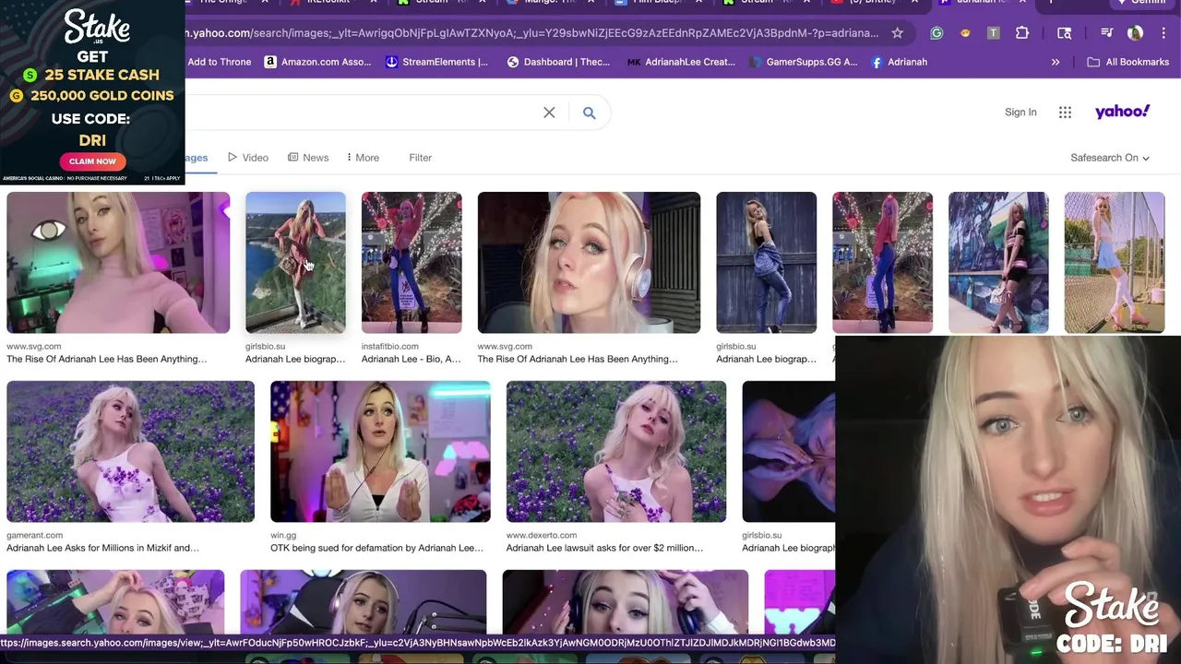
Task: Switch to the Video results tab
Action: pos(248,158)
